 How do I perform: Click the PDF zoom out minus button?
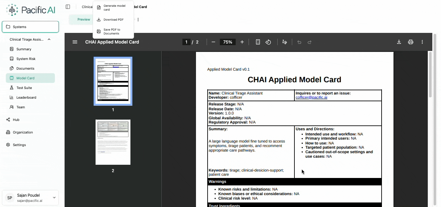coord(213,42)
